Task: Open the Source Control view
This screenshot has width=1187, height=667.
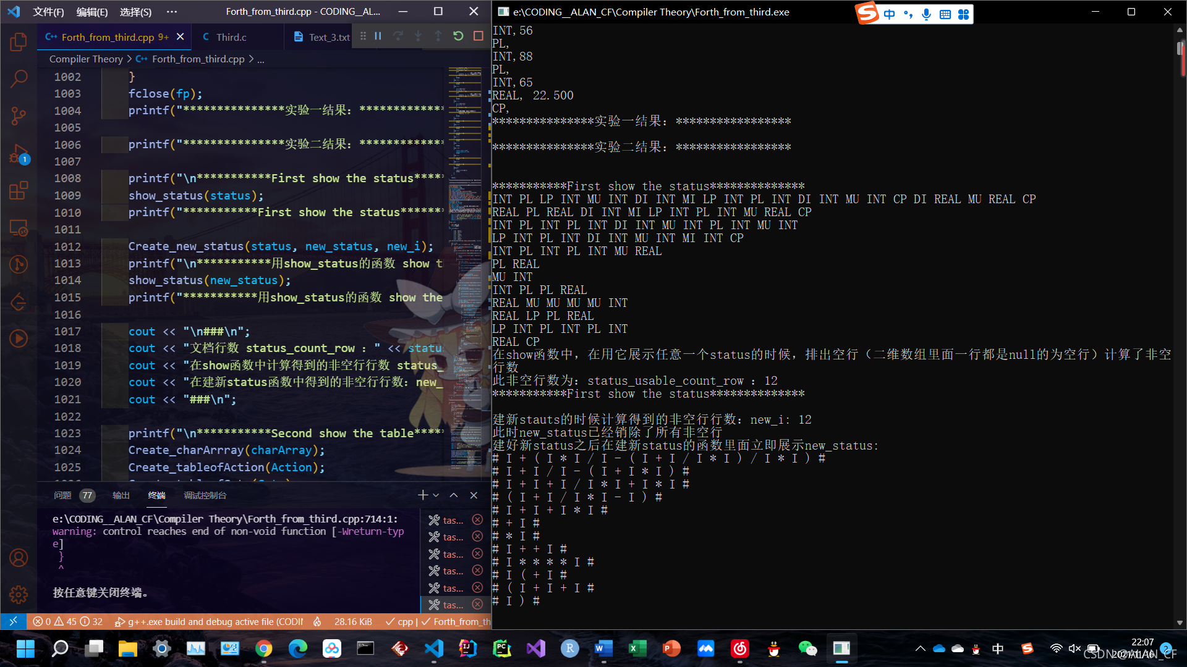Action: point(19,115)
